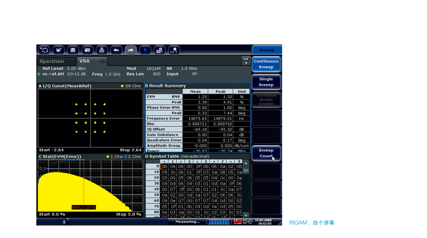Click the save floppy disk icon
The height and width of the screenshot is (238, 427).
click(x=73, y=50)
